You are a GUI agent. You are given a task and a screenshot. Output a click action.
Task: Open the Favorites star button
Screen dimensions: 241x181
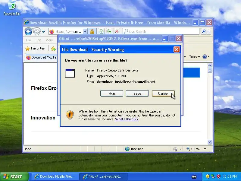point(35,48)
